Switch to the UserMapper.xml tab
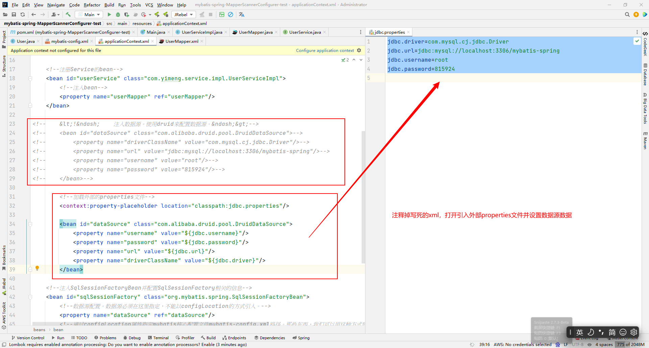Screen dimensions: 649x348 point(182,41)
